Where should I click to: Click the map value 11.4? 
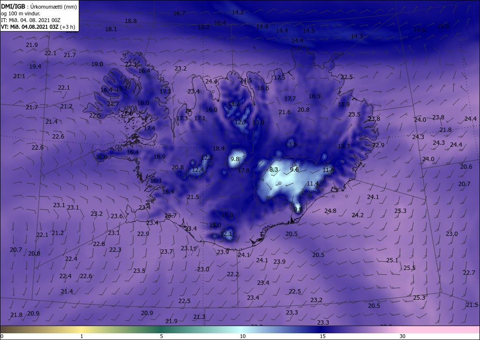point(312,184)
